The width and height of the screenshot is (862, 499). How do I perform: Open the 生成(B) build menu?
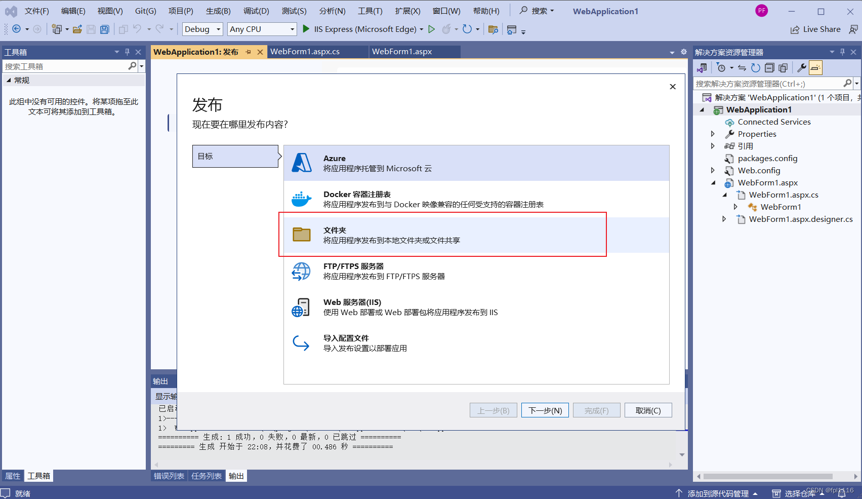point(218,11)
